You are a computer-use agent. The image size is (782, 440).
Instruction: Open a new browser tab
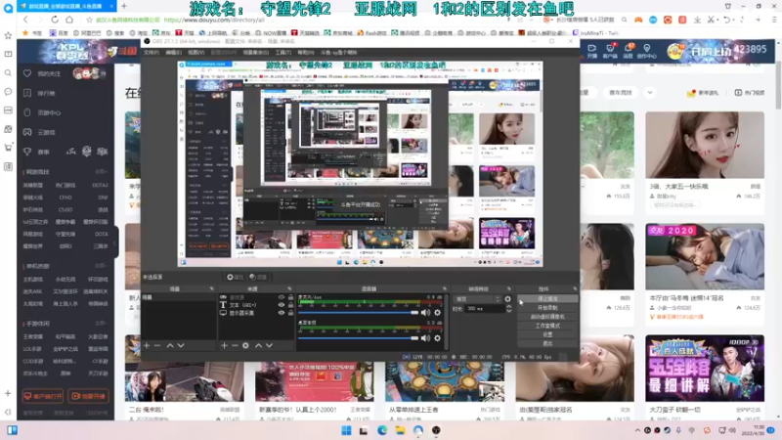pyautogui.click(x=124, y=6)
